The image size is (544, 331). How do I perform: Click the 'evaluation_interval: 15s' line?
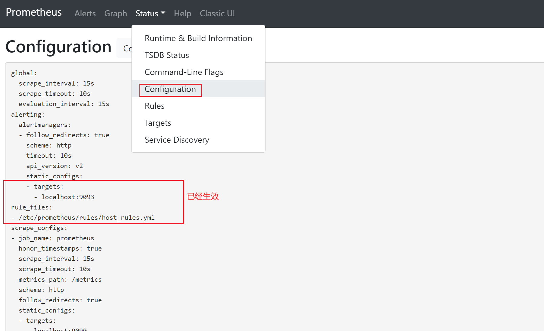pos(64,104)
